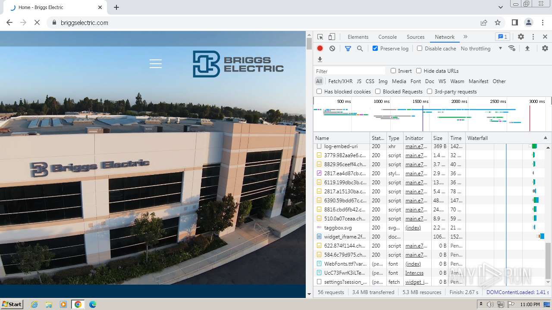Stop recording network log
The height and width of the screenshot is (310, 552).
pos(320,49)
